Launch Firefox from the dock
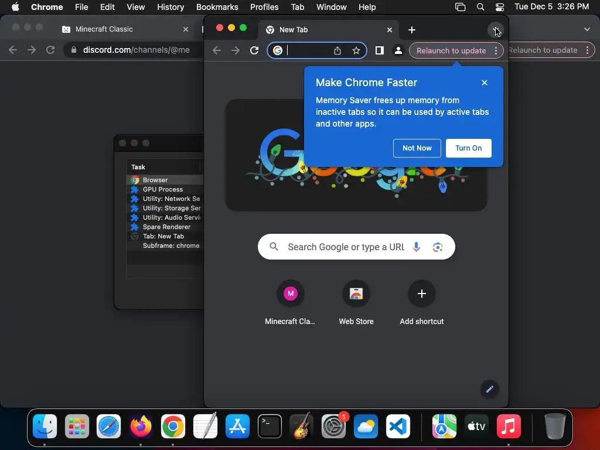This screenshot has width=600, height=450. 141,426
